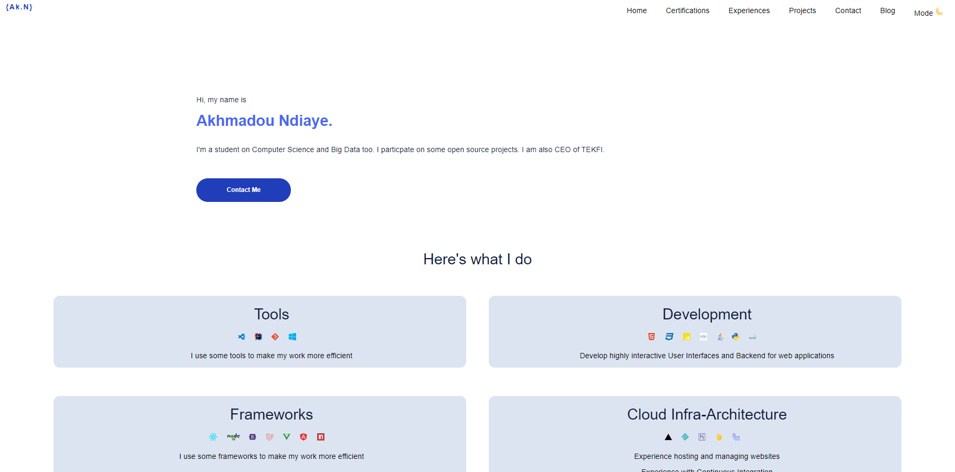Image resolution: width=955 pixels, height=472 pixels.
Task: Click the yellow JavaScript icon
Action: point(687,337)
